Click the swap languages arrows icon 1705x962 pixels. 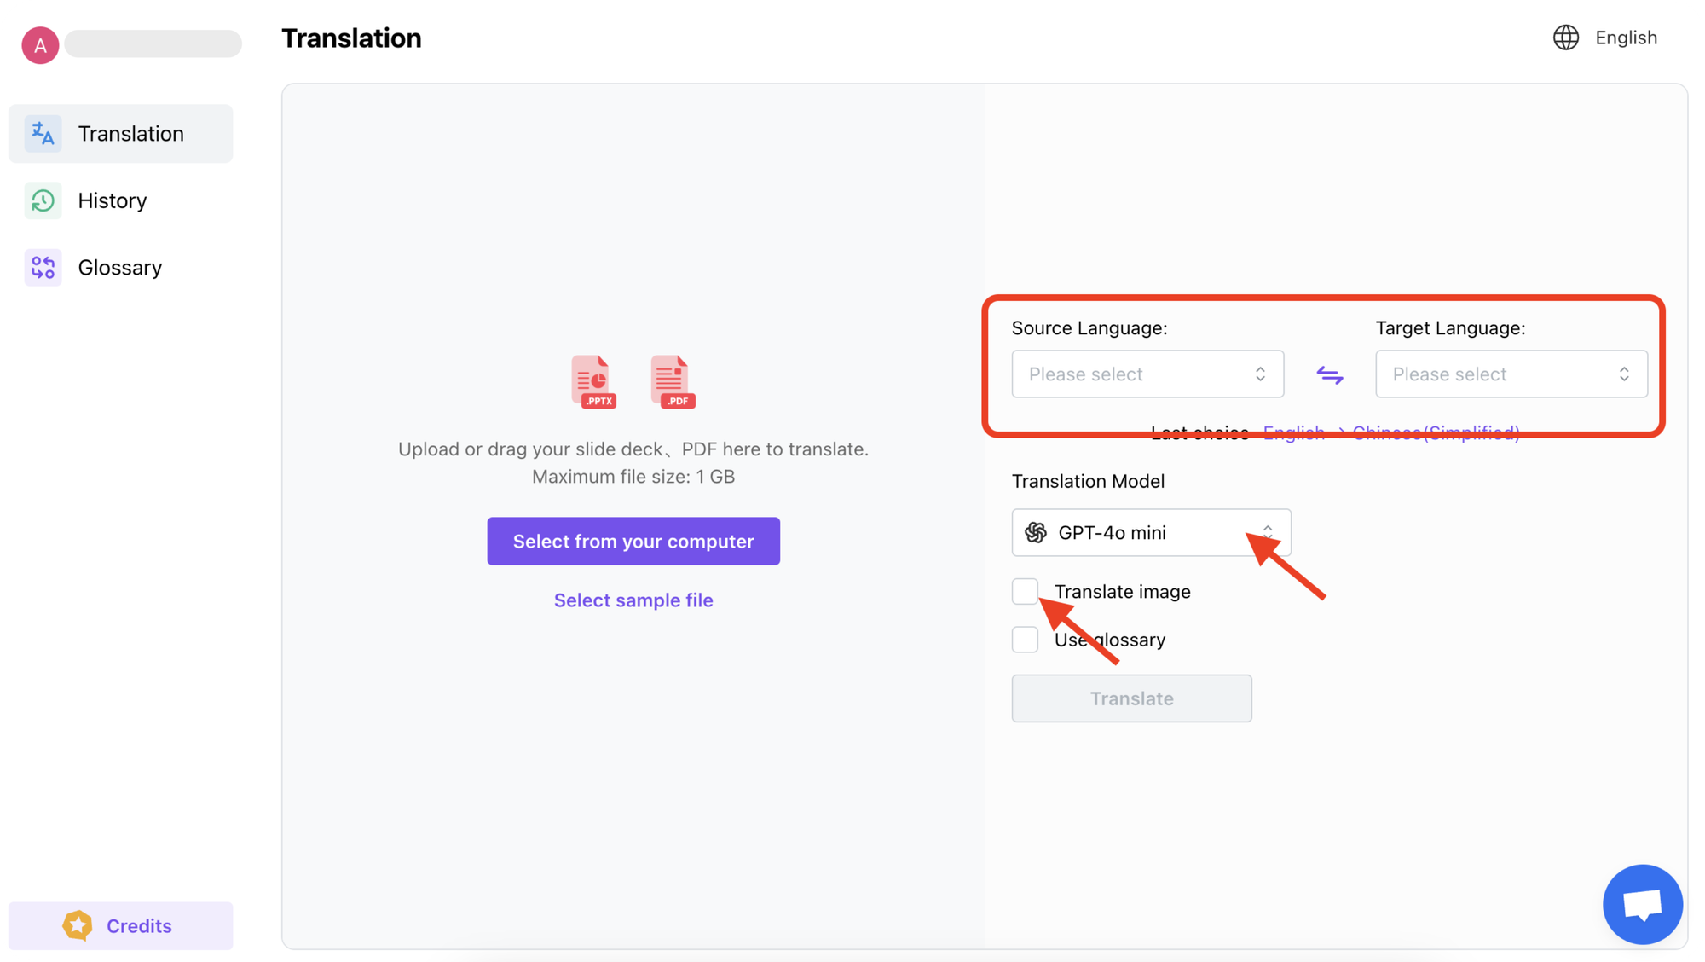click(1329, 374)
